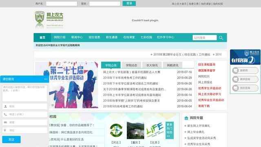Open 常用下载 quick link
Image resolution: width=261 pixels, height=147 pixels.
click(x=204, y=106)
